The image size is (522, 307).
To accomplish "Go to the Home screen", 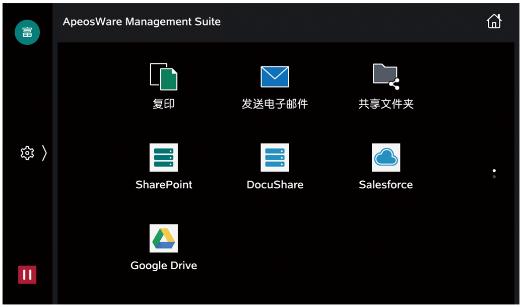I will tap(494, 21).
